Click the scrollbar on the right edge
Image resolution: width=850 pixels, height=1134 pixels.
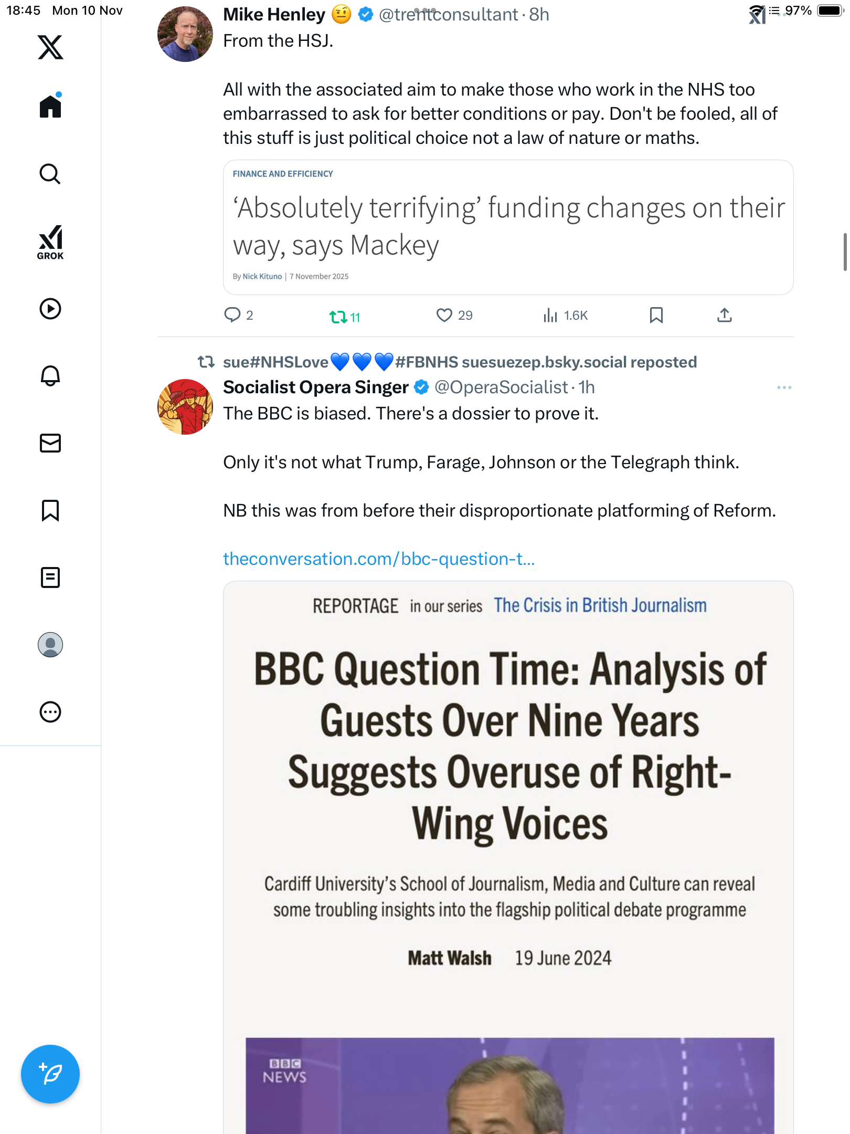pos(845,252)
